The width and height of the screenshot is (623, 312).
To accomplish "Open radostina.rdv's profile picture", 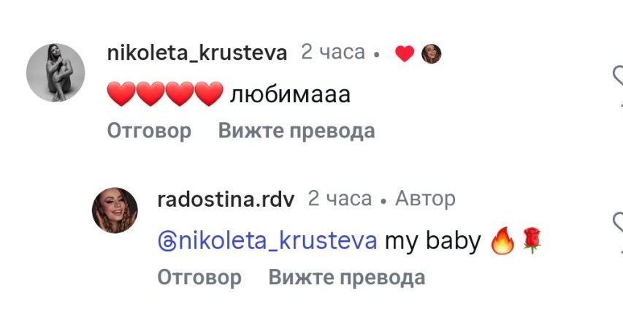I will coord(115,210).
